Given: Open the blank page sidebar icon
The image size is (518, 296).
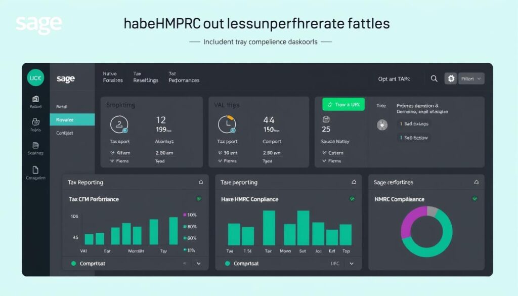Looking at the screenshot, I should (35, 170).
